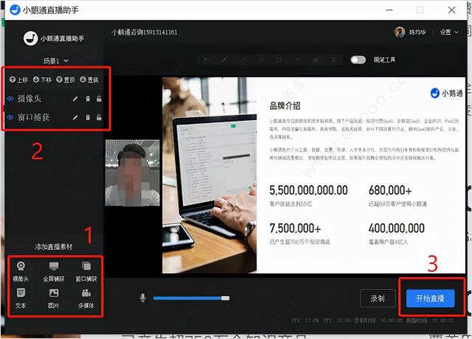Click the 小鹅通直播助手 logo in the sidebar
The height and width of the screenshot is (339, 472).
point(54,38)
